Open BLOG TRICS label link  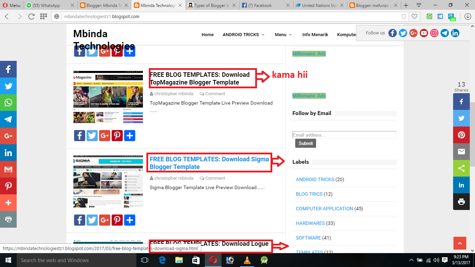pos(309,194)
